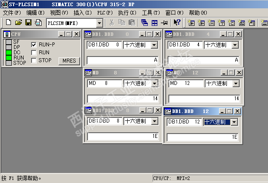Cut selection with scissors icon

111,22
